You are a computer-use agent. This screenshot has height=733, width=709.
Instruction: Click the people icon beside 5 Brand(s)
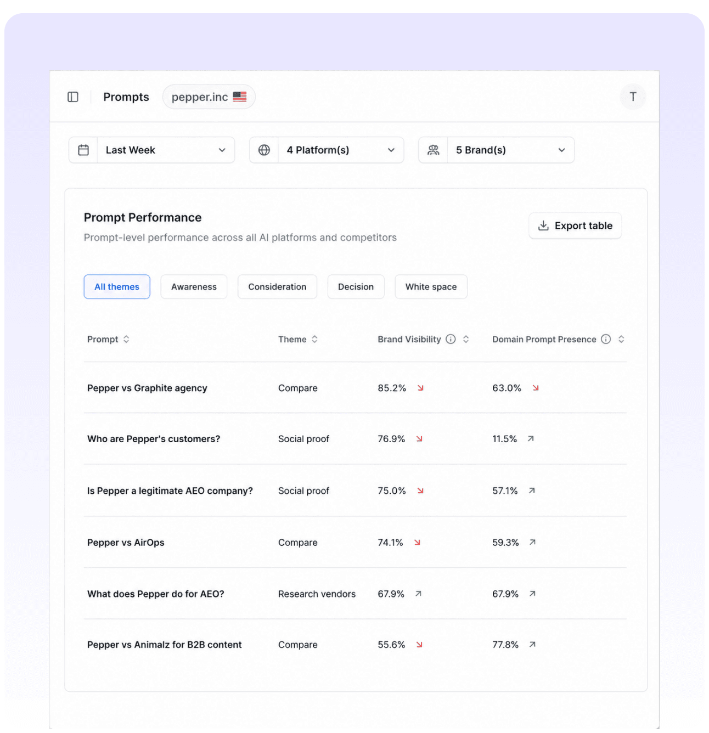click(434, 150)
